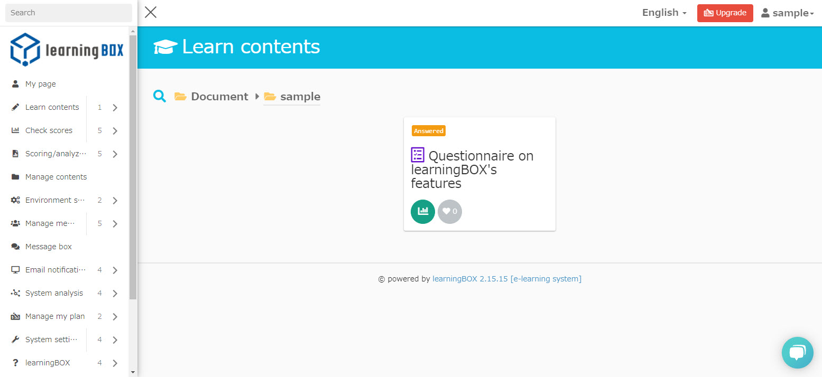Click the green score chart icon on questionnaire card
This screenshot has width=822, height=377.
coord(422,211)
